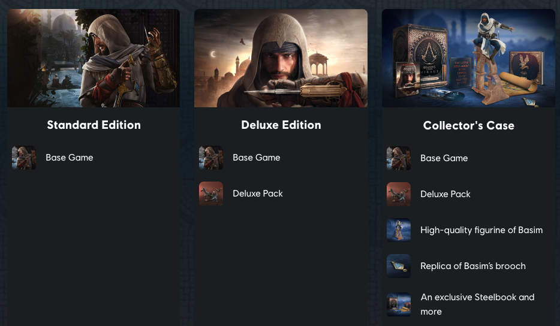Open the Deluxe Edition cover image

click(x=281, y=58)
